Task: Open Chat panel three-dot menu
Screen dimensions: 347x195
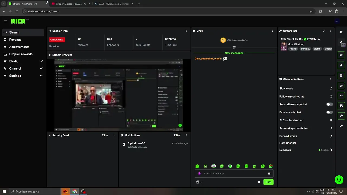Action: click(x=272, y=31)
